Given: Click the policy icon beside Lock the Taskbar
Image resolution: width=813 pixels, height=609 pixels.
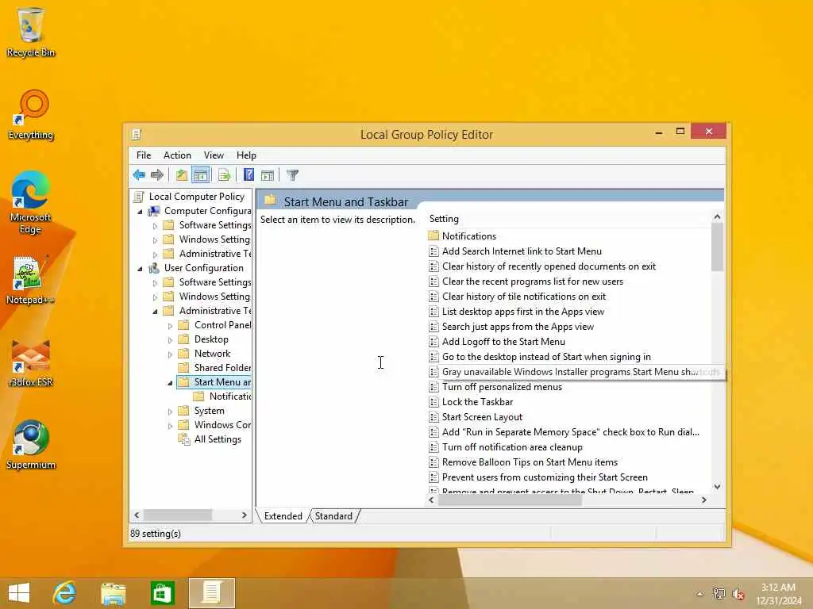Looking at the screenshot, I should [x=434, y=402].
